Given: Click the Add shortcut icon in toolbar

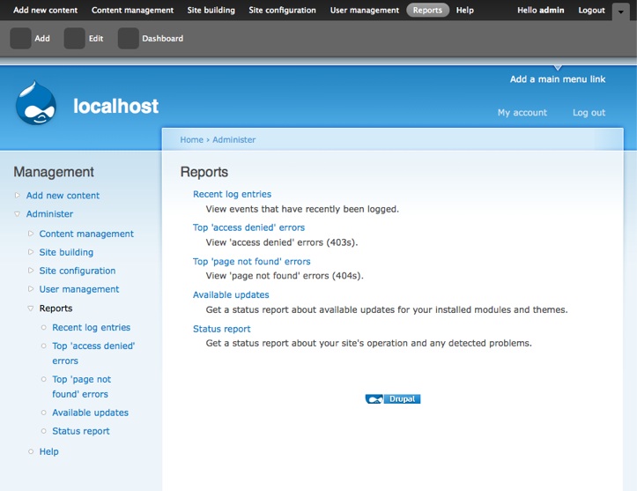Looking at the screenshot, I should 20,39.
